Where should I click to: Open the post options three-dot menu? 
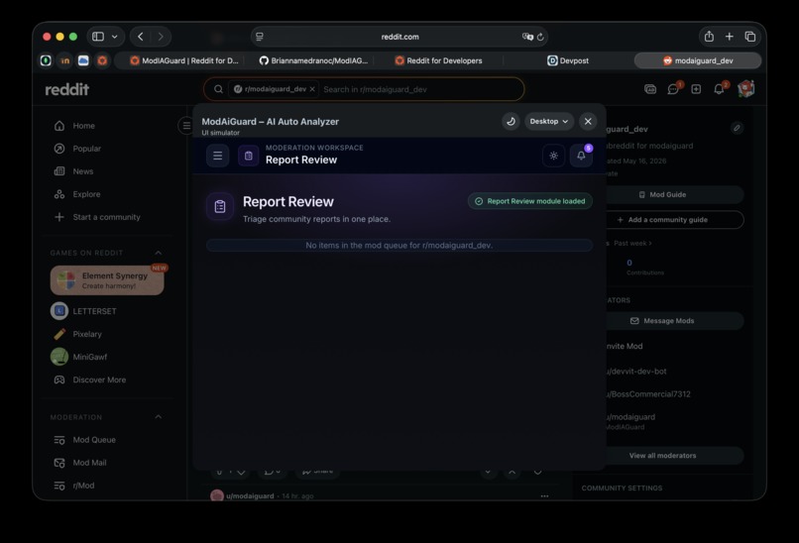click(x=544, y=496)
